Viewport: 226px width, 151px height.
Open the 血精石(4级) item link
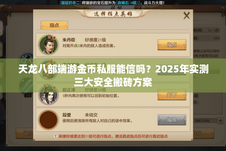[x=128, y=3]
